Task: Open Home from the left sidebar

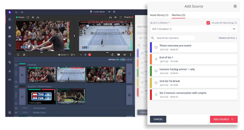Action: [x=10, y=19]
